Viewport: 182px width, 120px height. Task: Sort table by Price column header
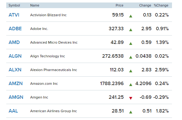tap(119, 5)
